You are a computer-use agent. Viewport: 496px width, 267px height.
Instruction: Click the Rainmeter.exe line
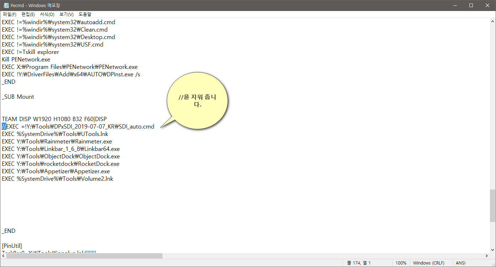click(57, 141)
